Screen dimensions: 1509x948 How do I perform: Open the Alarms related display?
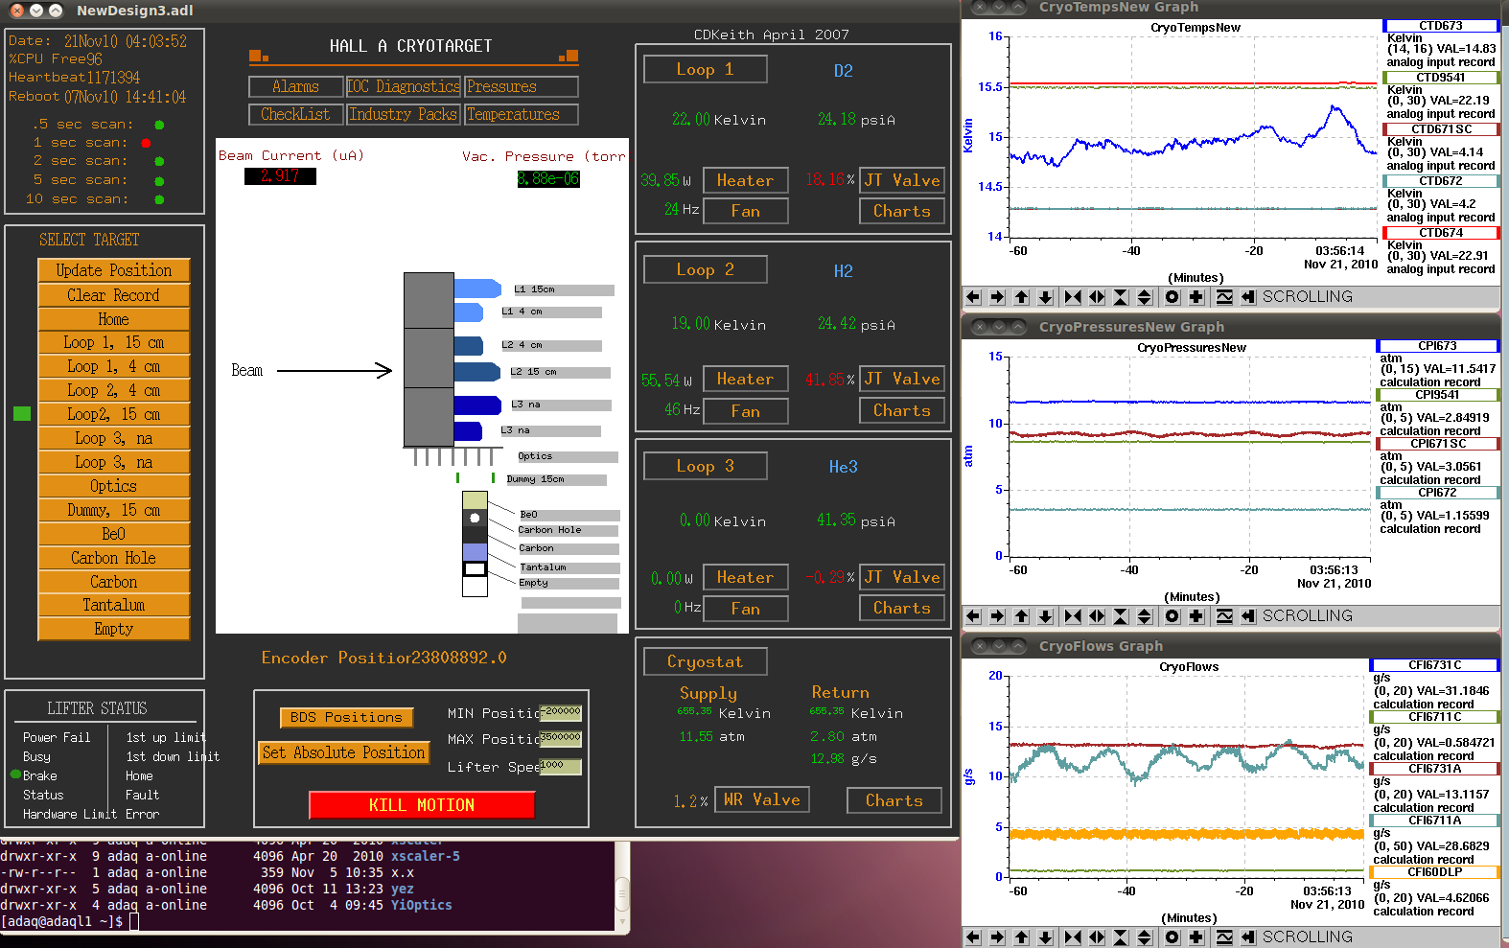(296, 87)
